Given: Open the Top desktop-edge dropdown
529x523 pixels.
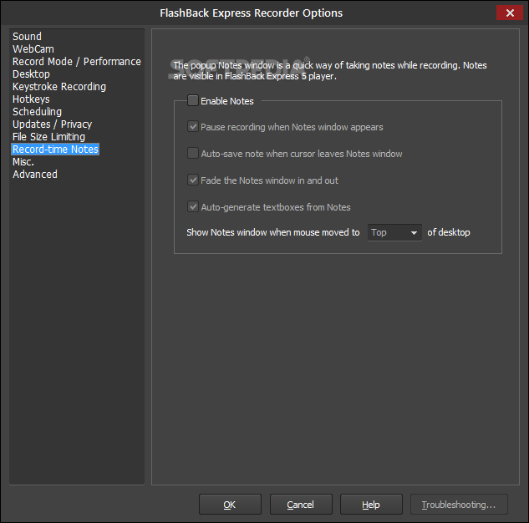Looking at the screenshot, I should 394,232.
